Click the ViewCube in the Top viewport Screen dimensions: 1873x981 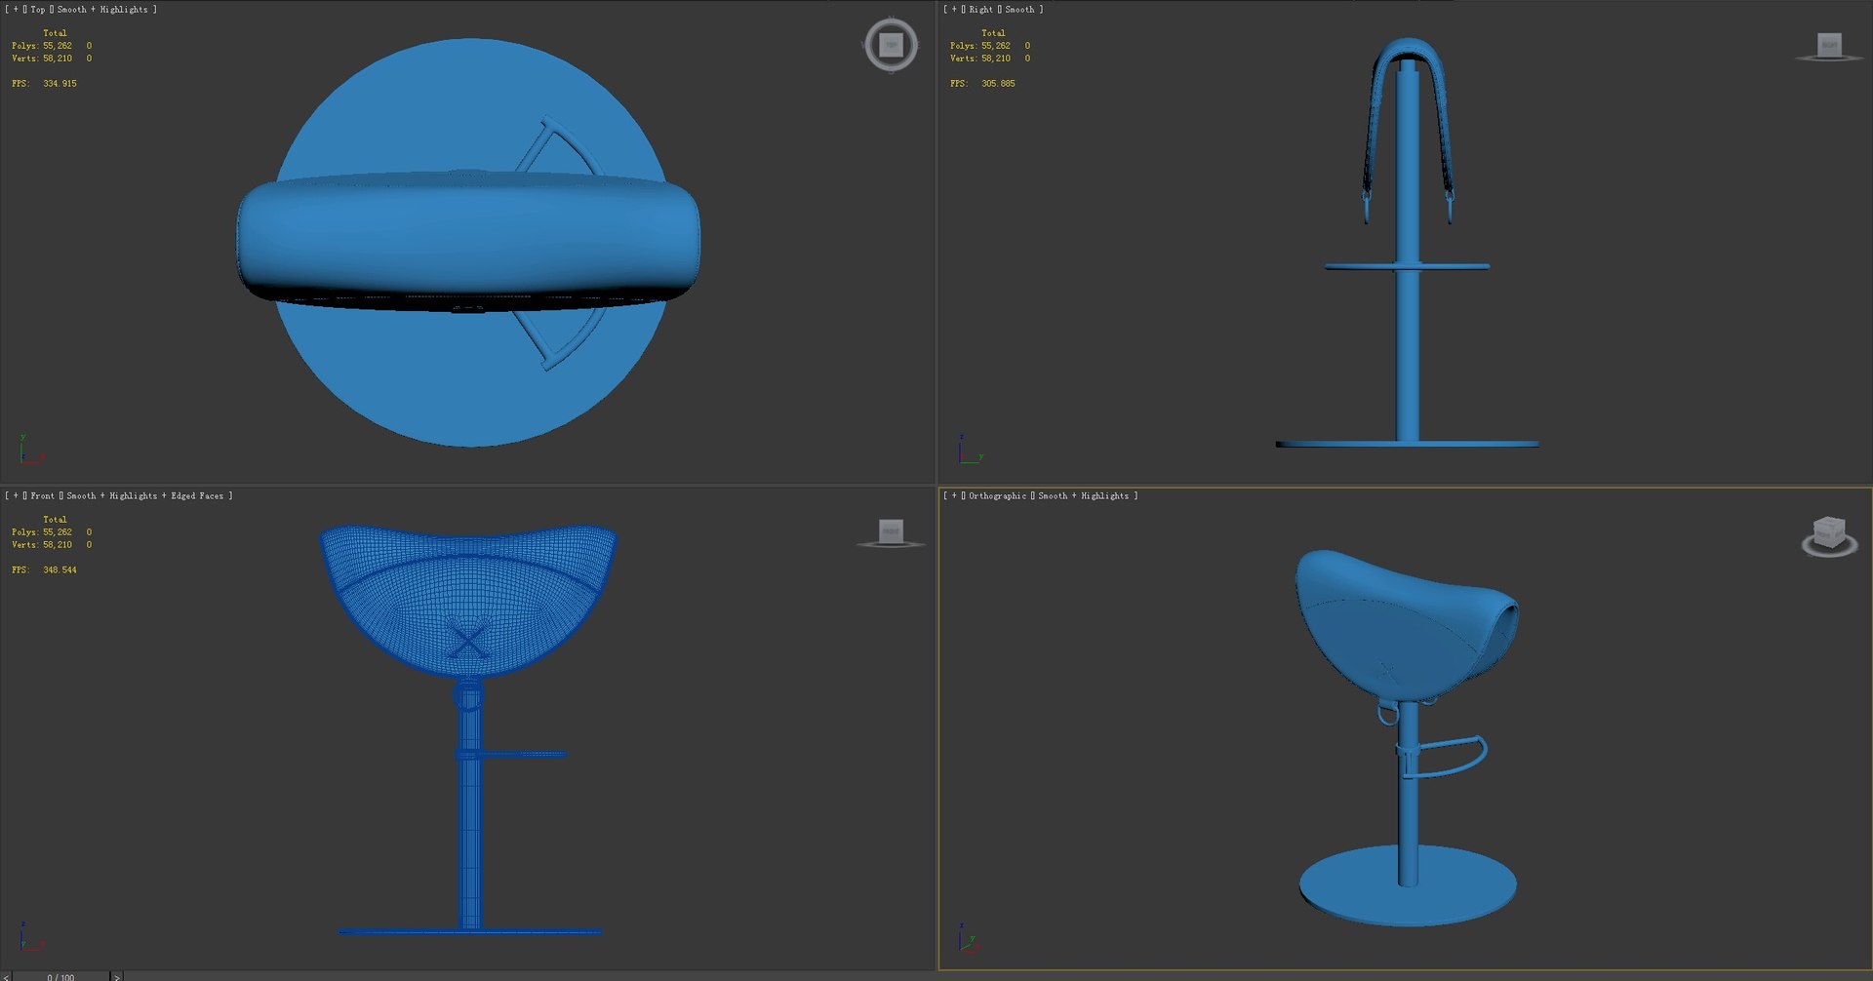pos(891,45)
